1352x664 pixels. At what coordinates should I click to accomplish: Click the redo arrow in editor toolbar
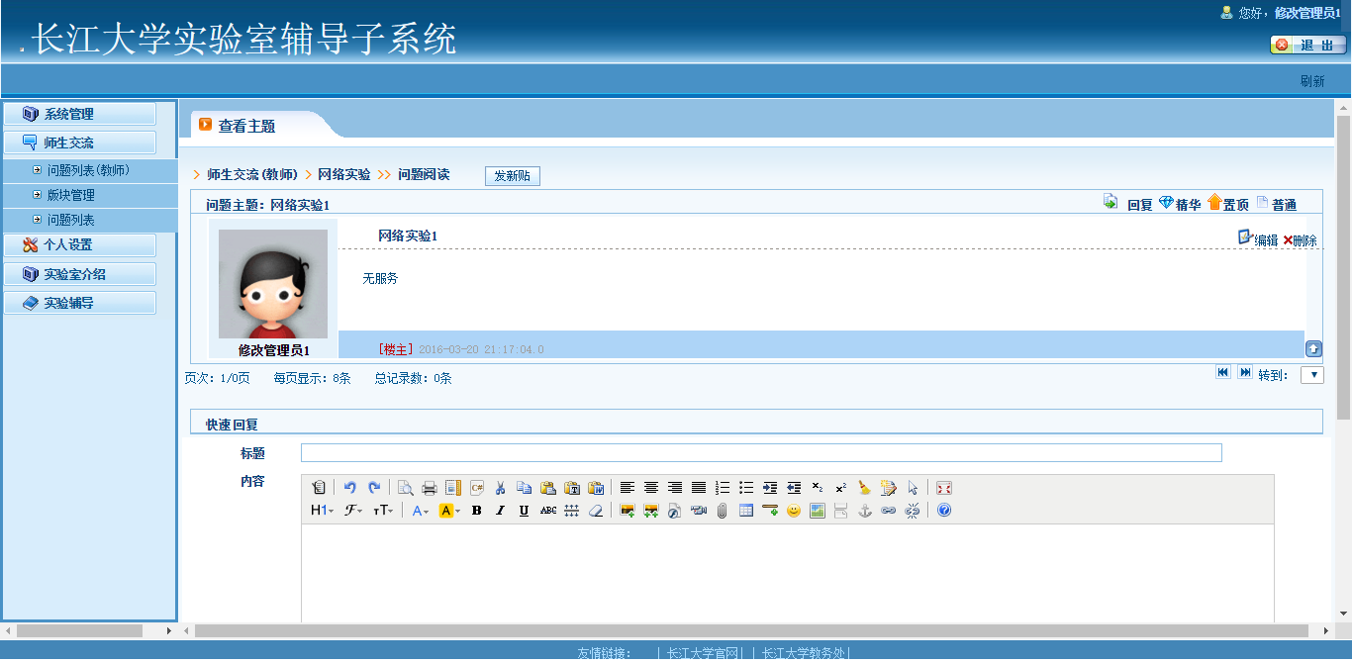click(x=374, y=488)
